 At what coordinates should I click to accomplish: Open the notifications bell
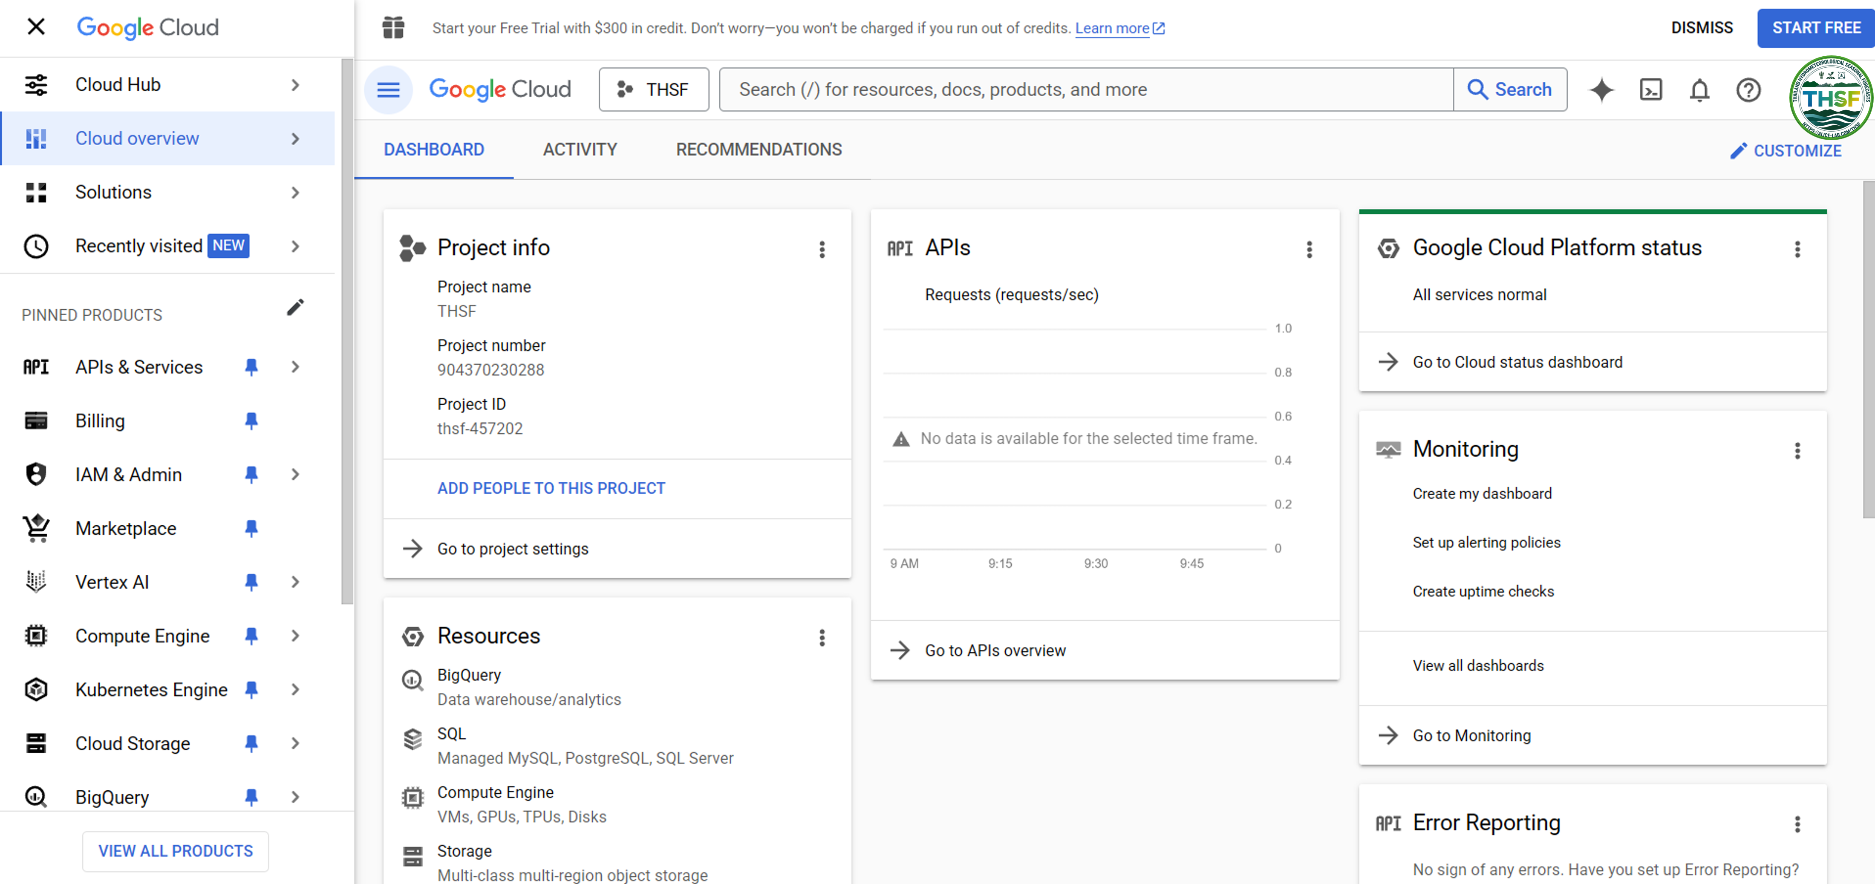(x=1699, y=90)
